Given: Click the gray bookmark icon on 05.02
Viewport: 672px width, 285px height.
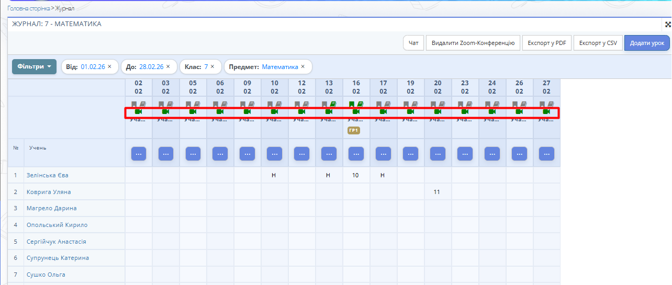Looking at the screenshot, I should click(189, 105).
